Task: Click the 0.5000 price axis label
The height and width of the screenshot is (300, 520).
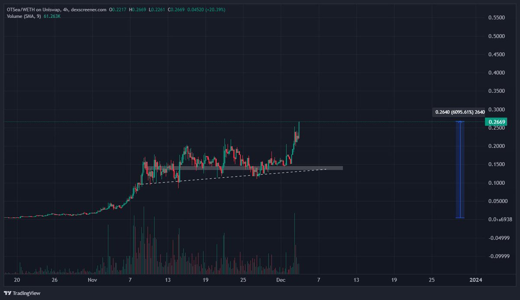Action: click(497, 36)
